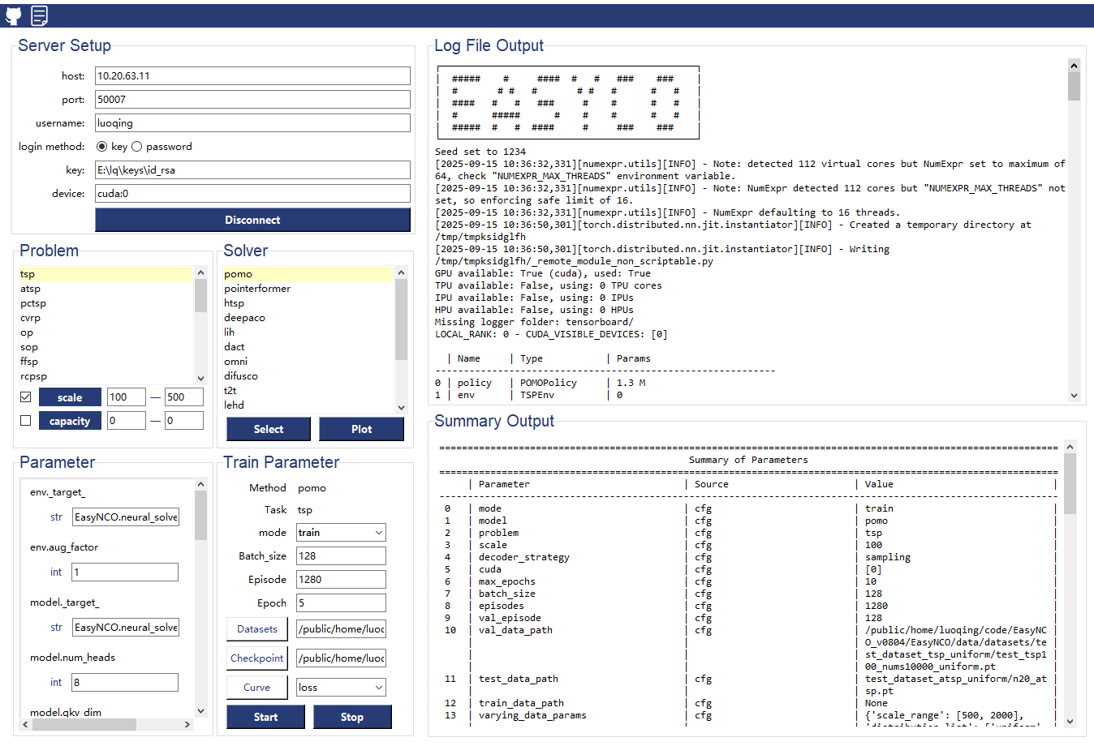The height and width of the screenshot is (746, 1094).
Task: Click the Stop button
Action: 352,717
